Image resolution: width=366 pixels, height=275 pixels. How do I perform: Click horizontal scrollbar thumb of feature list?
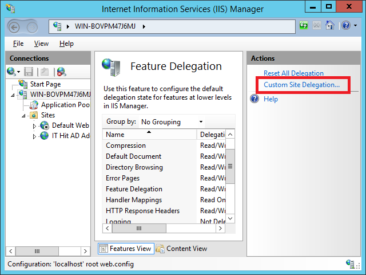[139, 228]
